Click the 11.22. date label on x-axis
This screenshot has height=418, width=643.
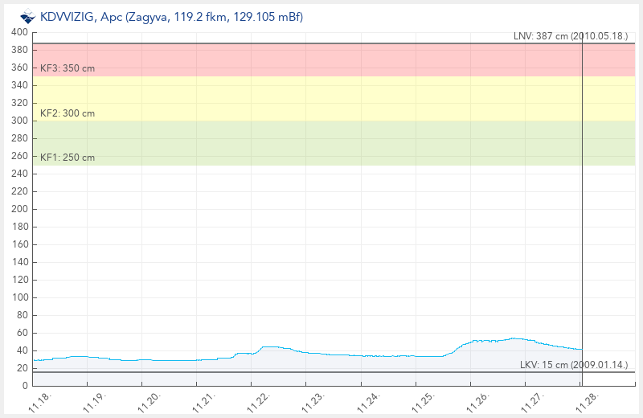tap(259, 401)
